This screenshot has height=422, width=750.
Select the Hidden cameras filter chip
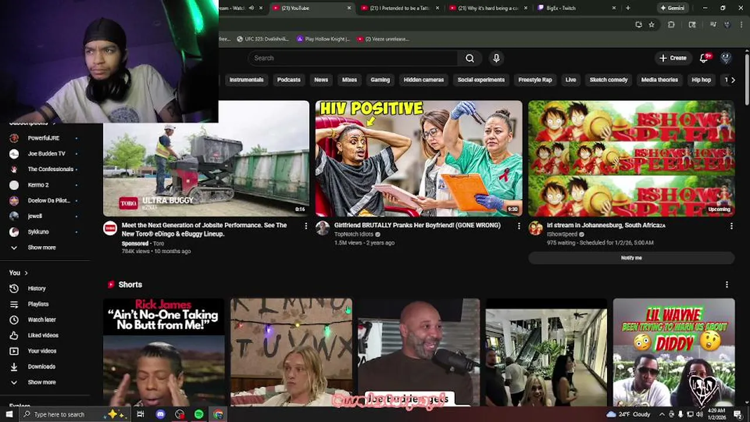[424, 80]
